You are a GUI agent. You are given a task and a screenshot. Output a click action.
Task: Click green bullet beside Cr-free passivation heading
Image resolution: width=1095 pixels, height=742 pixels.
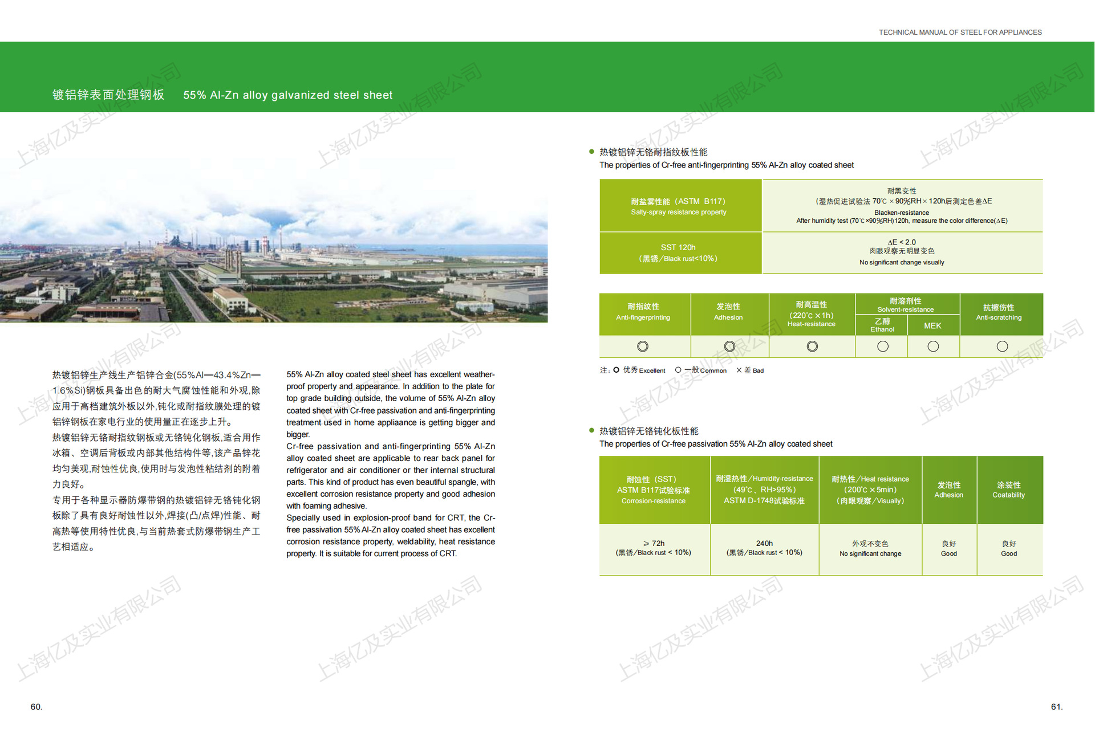591,430
